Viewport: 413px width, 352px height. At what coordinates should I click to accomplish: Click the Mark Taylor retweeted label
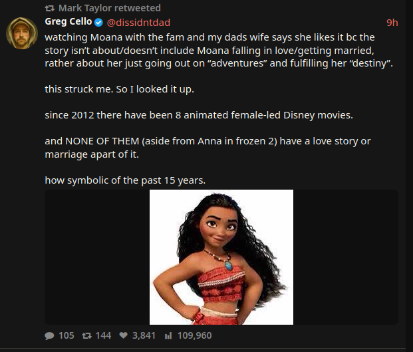pyautogui.click(x=110, y=8)
